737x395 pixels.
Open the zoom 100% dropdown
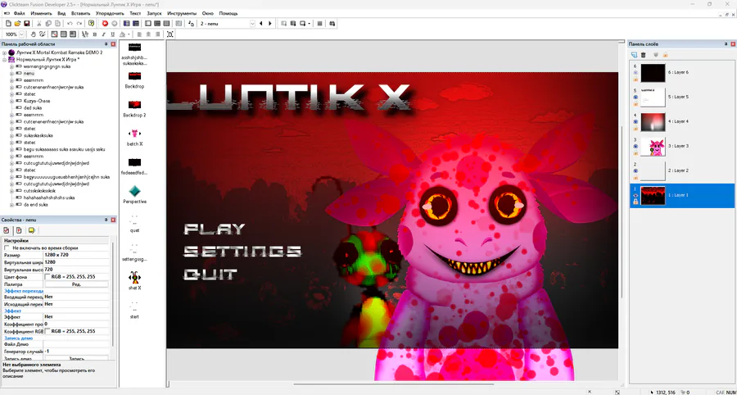tap(22, 34)
